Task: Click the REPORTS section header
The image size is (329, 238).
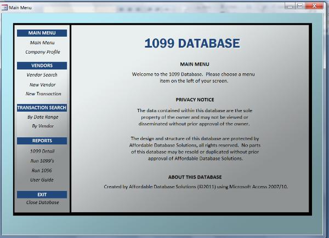Action: click(x=42, y=141)
